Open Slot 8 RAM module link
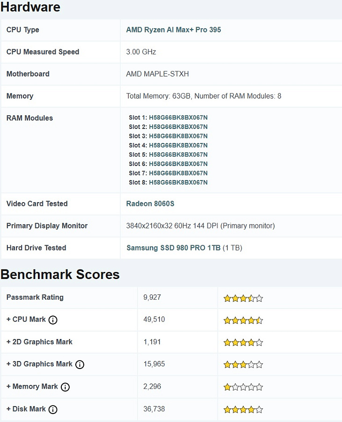The height and width of the screenshot is (422, 342). [x=178, y=182]
